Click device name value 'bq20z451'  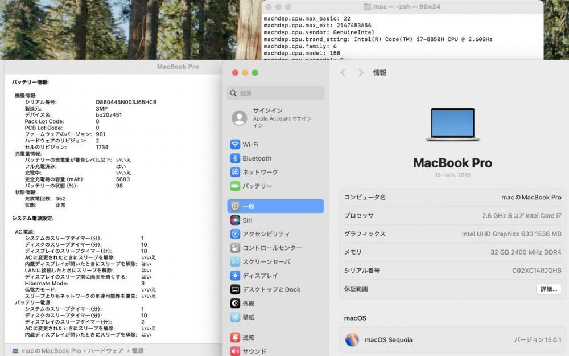(x=109, y=115)
